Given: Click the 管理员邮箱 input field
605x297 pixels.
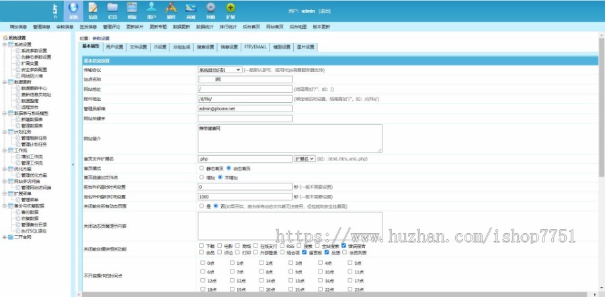Looking at the screenshot, I should (245, 109).
